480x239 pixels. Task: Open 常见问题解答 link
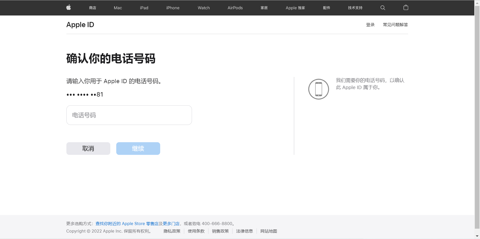[395, 25]
